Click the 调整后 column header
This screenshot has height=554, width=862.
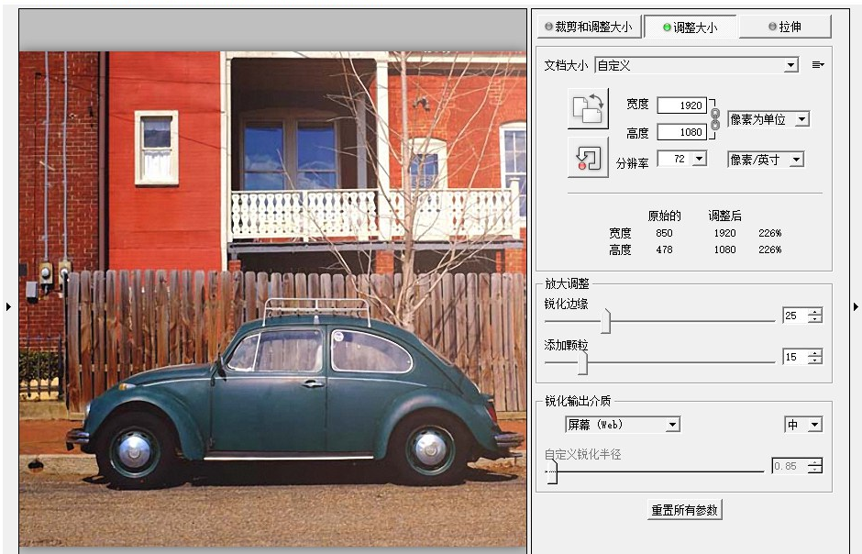click(x=724, y=216)
